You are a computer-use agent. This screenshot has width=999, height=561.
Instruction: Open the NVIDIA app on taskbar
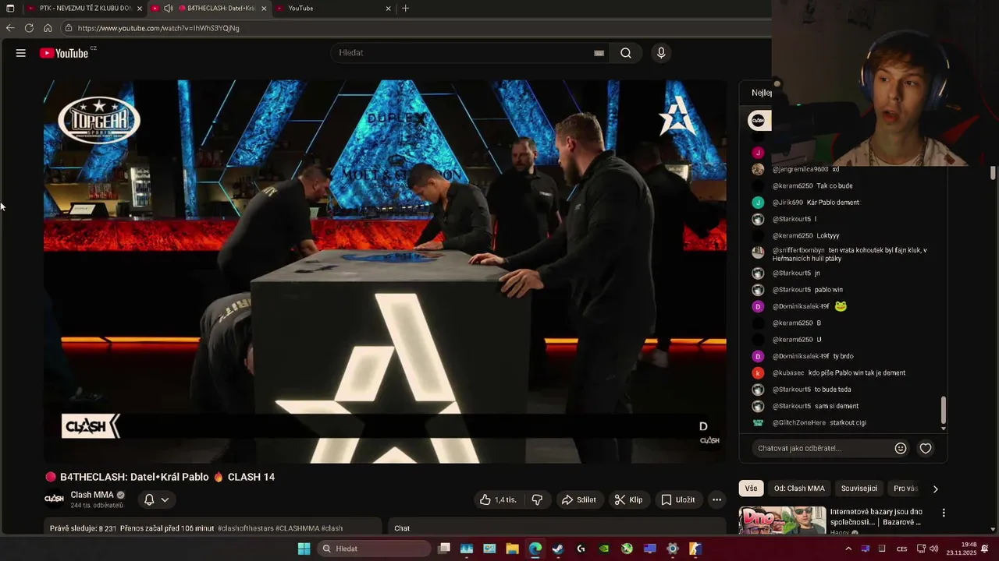[604, 549]
